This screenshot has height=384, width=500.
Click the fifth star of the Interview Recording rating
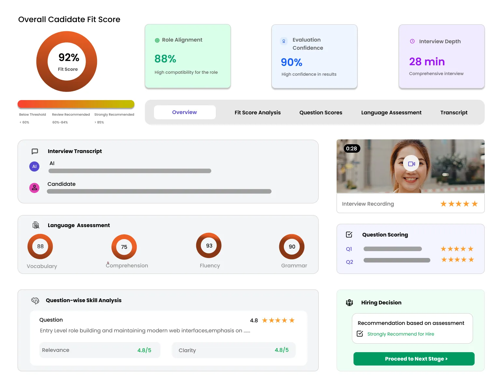[475, 203]
